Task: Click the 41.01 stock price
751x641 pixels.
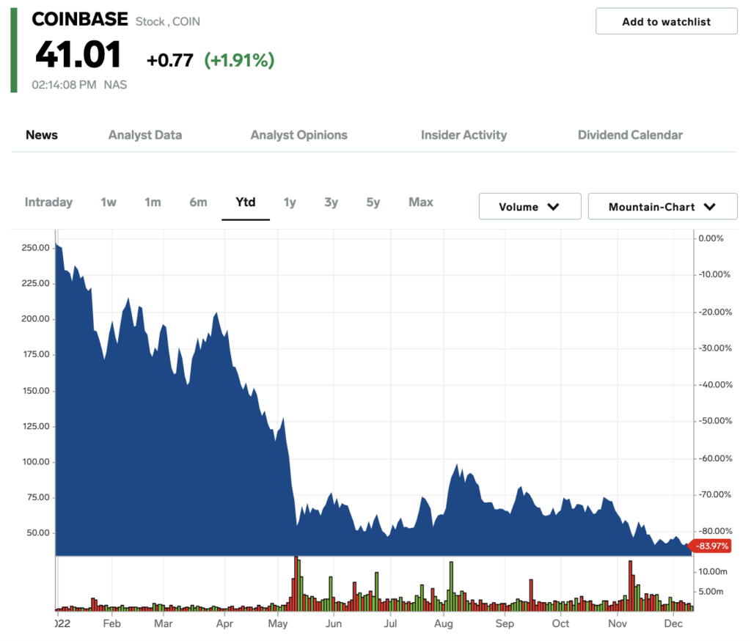Action: (78, 54)
